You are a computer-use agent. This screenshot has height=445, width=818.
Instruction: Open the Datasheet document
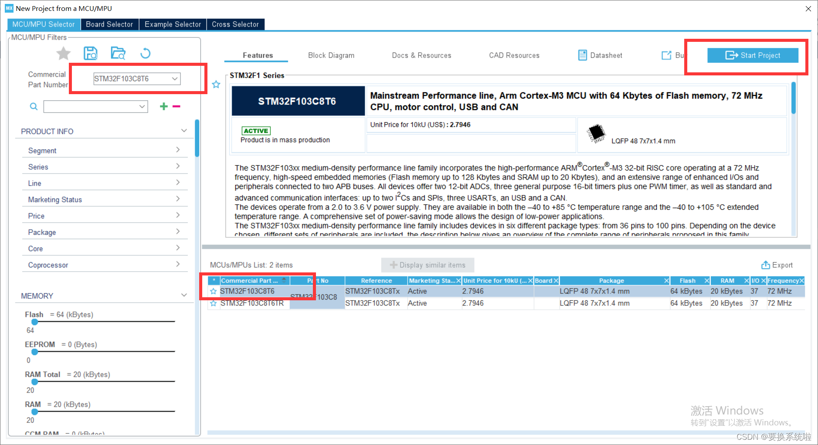click(x=600, y=55)
